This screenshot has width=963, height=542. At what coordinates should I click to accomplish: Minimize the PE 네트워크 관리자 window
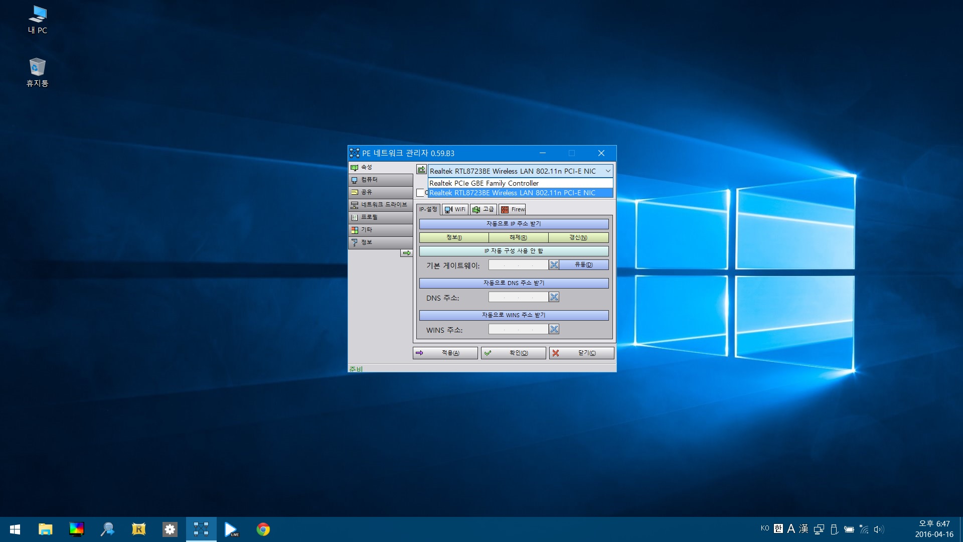tap(543, 153)
